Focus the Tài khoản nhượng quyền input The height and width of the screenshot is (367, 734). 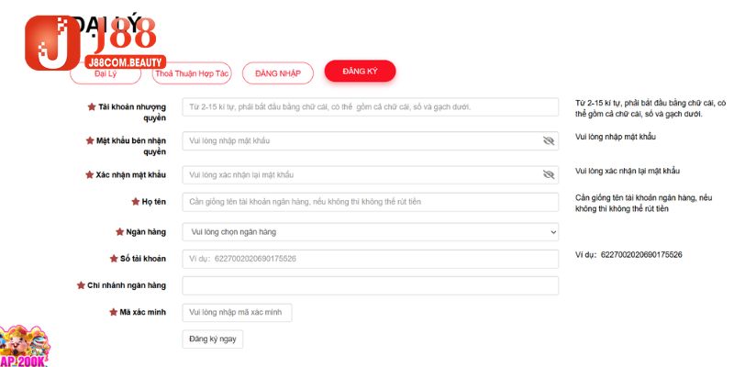tap(371, 107)
